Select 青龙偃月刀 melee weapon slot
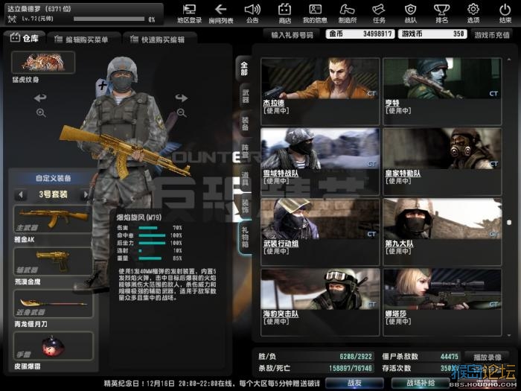The image size is (521, 391). (53, 304)
